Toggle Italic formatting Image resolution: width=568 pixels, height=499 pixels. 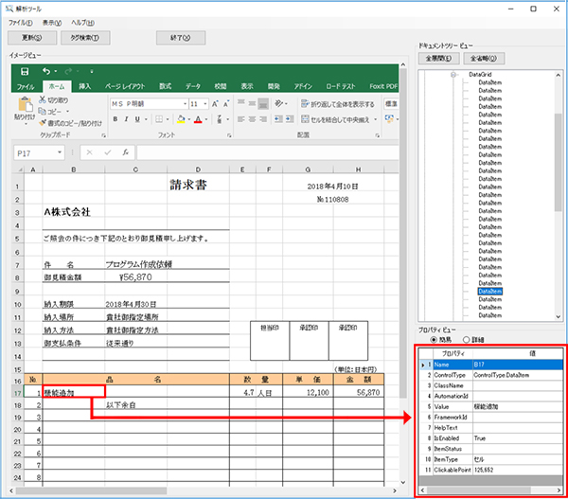tap(126, 119)
